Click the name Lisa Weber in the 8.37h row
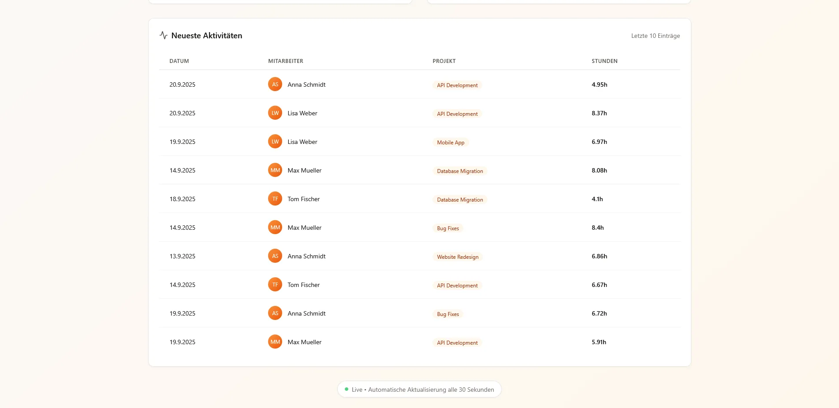The width and height of the screenshot is (839, 408). click(302, 113)
